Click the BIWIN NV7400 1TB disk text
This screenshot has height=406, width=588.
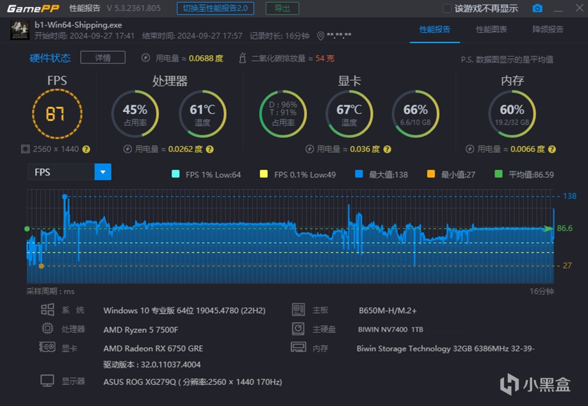point(390,329)
